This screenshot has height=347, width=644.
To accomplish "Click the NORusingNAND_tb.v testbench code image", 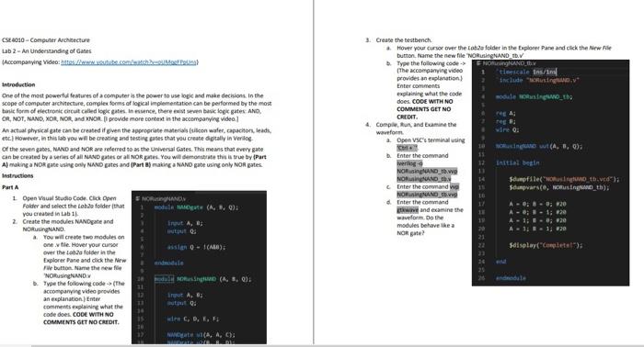I will [x=550, y=173].
